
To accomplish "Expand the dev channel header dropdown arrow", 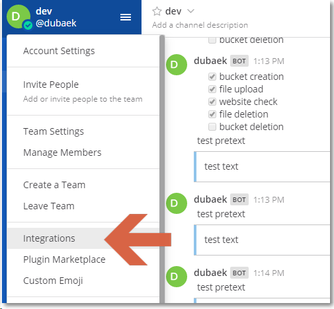I will click(x=190, y=11).
